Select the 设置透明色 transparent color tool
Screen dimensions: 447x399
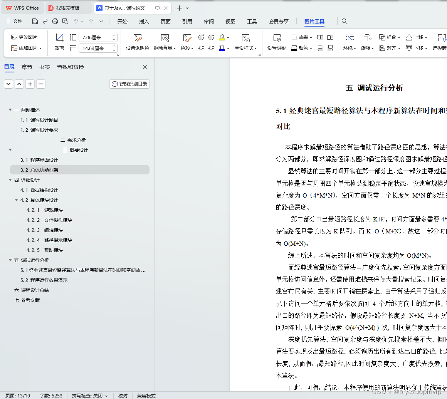click(137, 42)
